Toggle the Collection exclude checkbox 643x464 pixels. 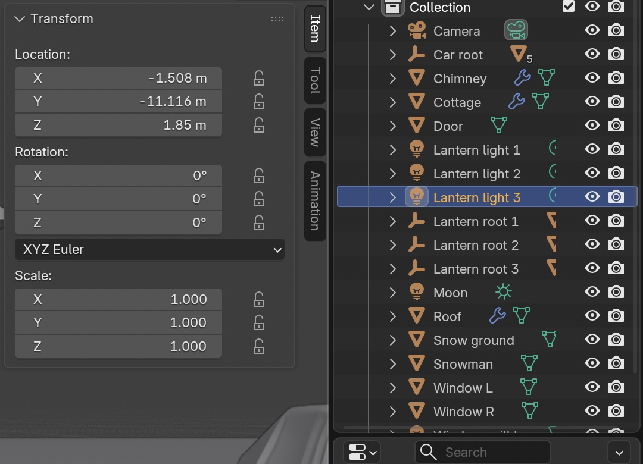click(569, 6)
